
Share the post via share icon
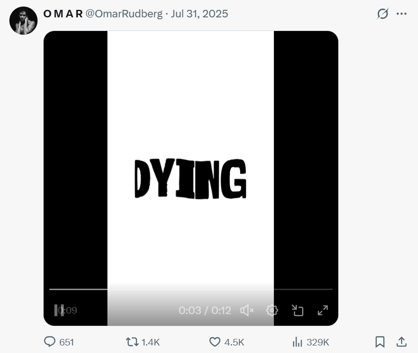pos(402,342)
